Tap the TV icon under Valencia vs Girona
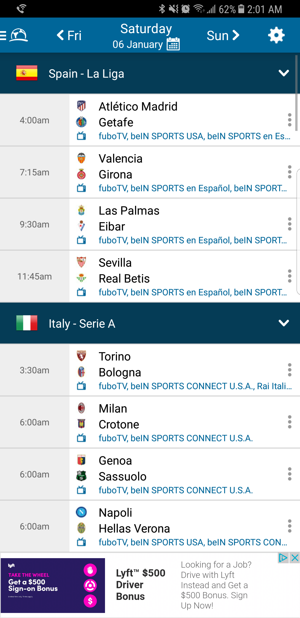 (x=81, y=188)
